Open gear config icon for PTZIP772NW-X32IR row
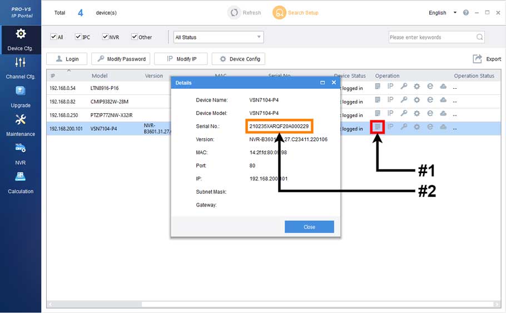Screen dimensions: 506x313 click(416, 113)
